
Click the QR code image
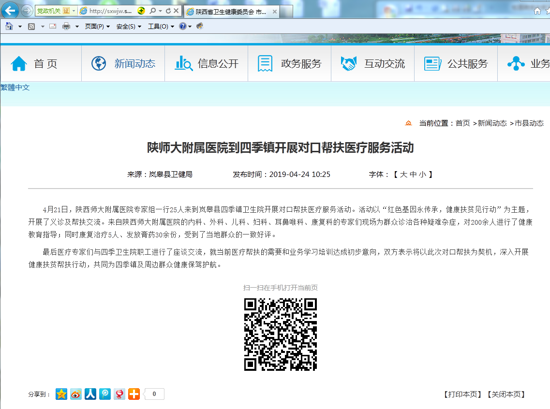(x=281, y=335)
